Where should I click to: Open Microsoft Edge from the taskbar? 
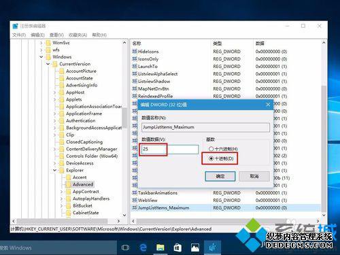click(143, 248)
